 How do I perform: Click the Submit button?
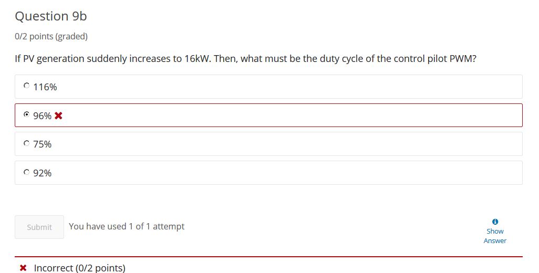click(39, 227)
